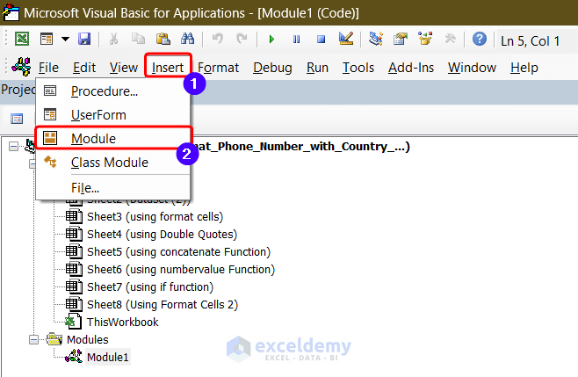The height and width of the screenshot is (377, 578).
Task: Open the Window menu
Action: tap(472, 68)
